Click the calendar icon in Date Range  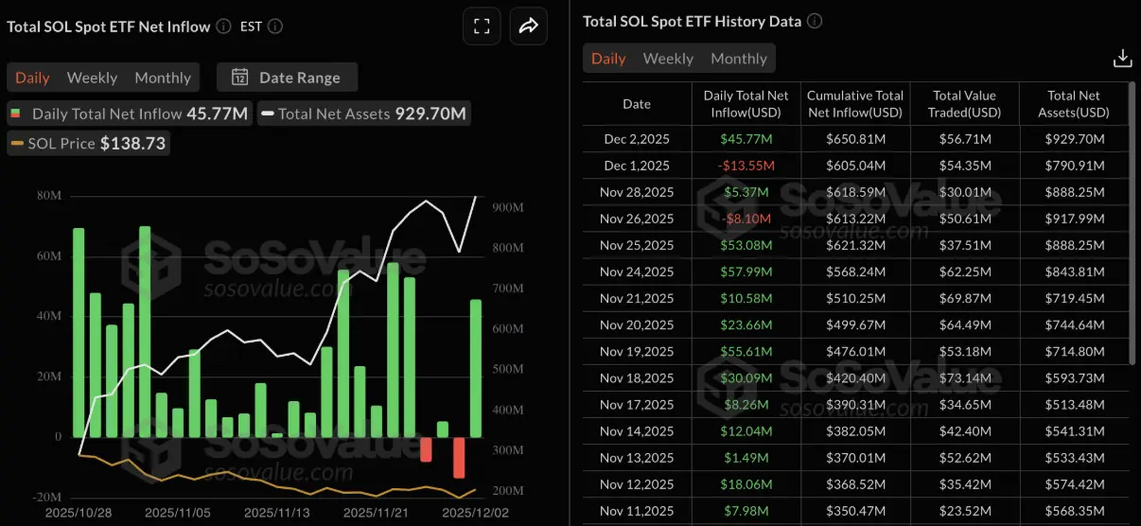tap(240, 78)
